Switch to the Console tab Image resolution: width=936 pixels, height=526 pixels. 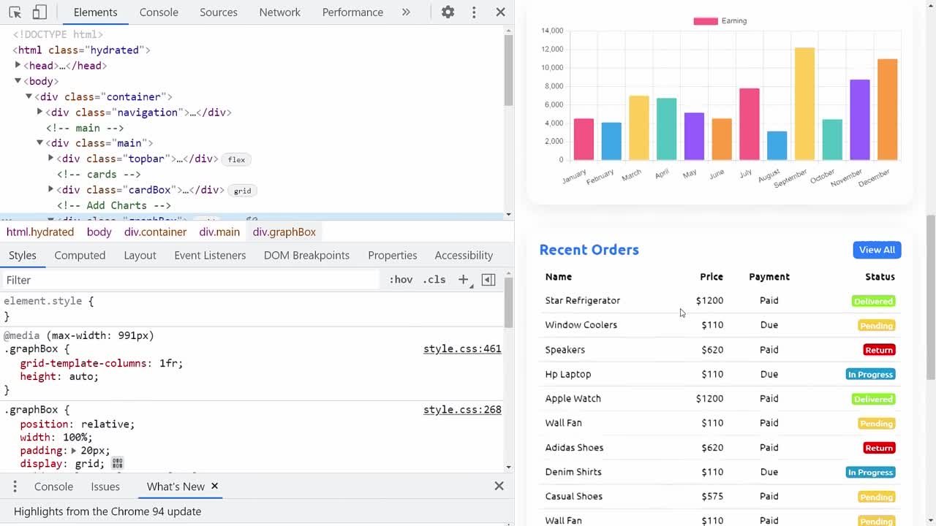[159, 12]
